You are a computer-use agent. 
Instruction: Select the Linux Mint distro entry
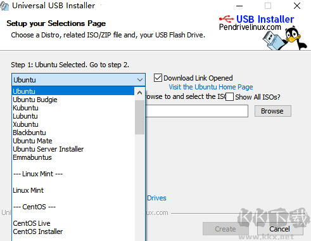pyautogui.click(x=73, y=190)
